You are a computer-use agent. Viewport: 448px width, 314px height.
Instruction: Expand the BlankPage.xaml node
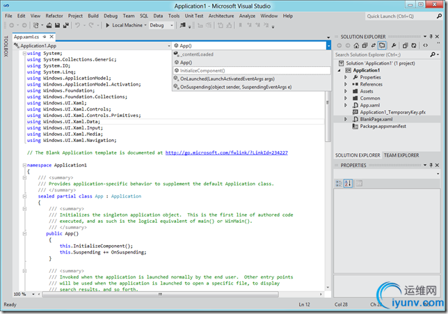[x=346, y=119]
